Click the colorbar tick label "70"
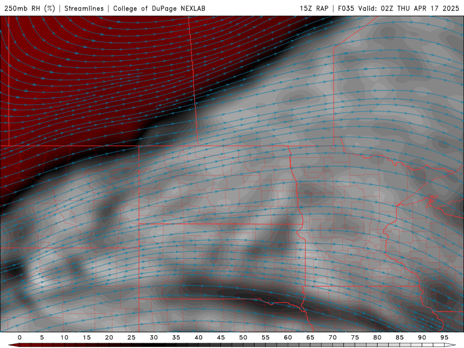 pyautogui.click(x=332, y=338)
